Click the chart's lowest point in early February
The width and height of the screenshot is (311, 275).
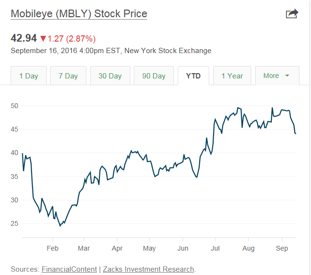coord(60,225)
